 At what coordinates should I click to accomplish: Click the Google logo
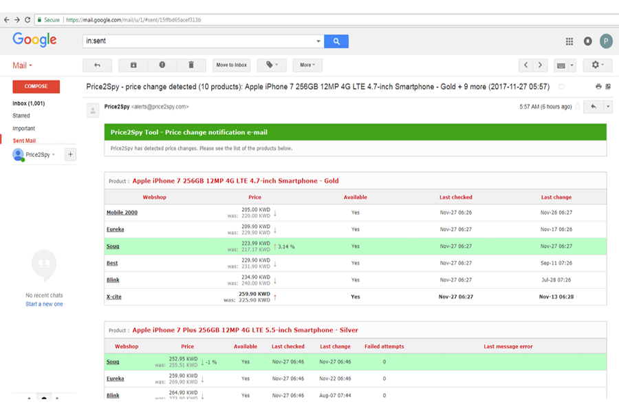coord(35,40)
